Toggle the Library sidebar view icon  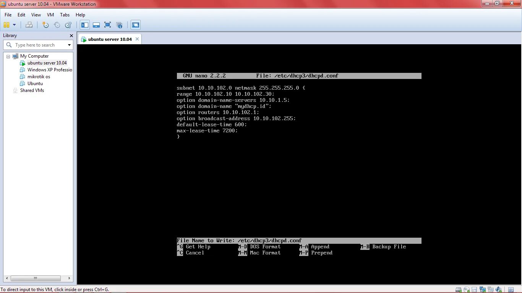point(85,25)
